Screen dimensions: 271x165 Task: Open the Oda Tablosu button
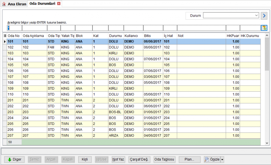pos(164,160)
